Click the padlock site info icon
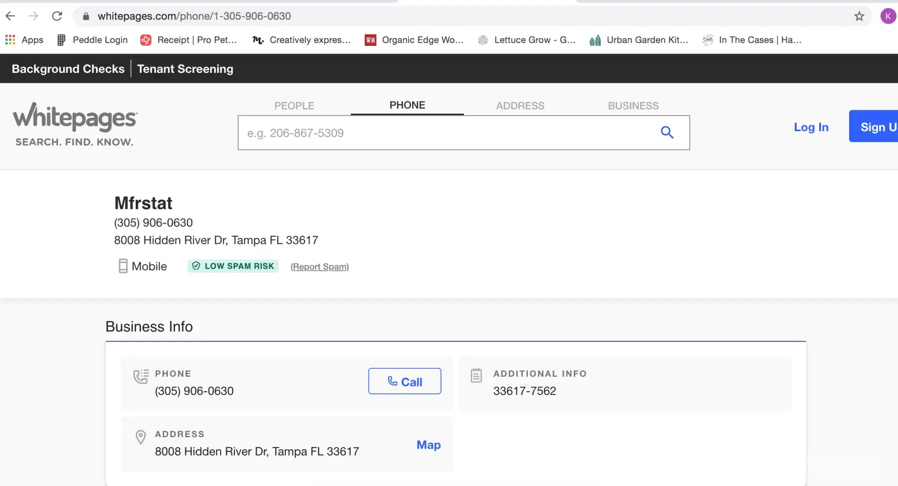 coord(86,16)
